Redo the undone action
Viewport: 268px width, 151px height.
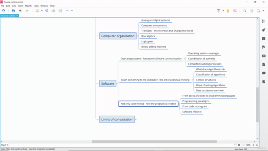coord(27,11)
